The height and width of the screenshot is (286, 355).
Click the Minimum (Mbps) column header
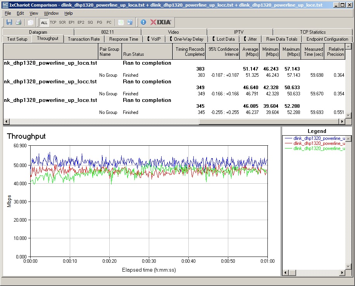point(270,52)
